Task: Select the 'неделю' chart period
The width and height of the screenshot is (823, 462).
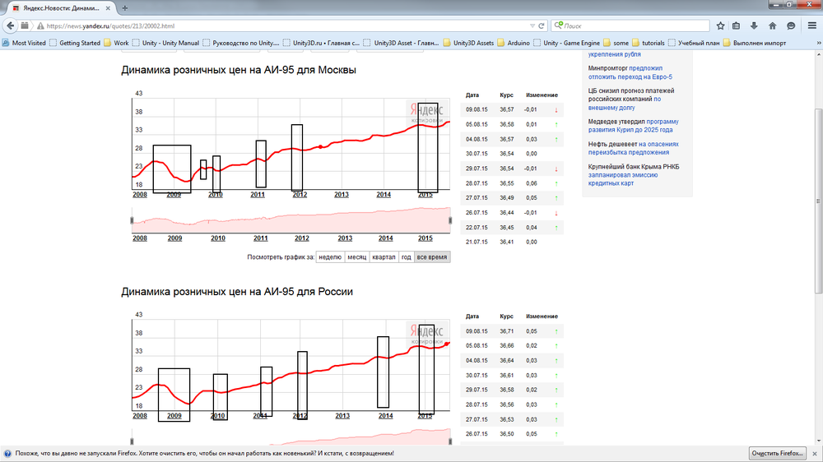Action: click(x=330, y=257)
